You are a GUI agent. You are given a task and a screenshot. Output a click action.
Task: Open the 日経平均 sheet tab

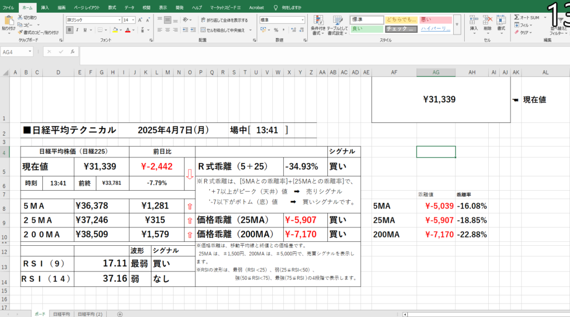click(61, 314)
